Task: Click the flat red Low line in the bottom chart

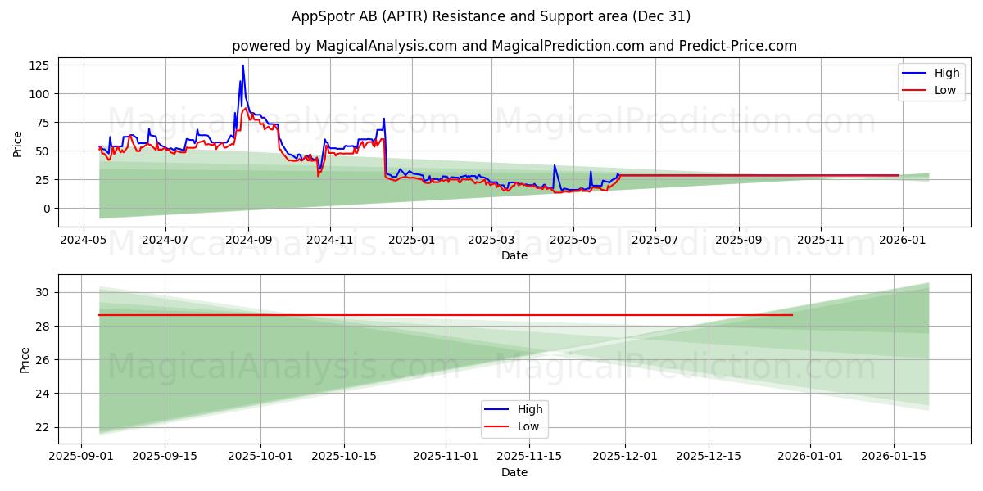Action: pos(446,315)
